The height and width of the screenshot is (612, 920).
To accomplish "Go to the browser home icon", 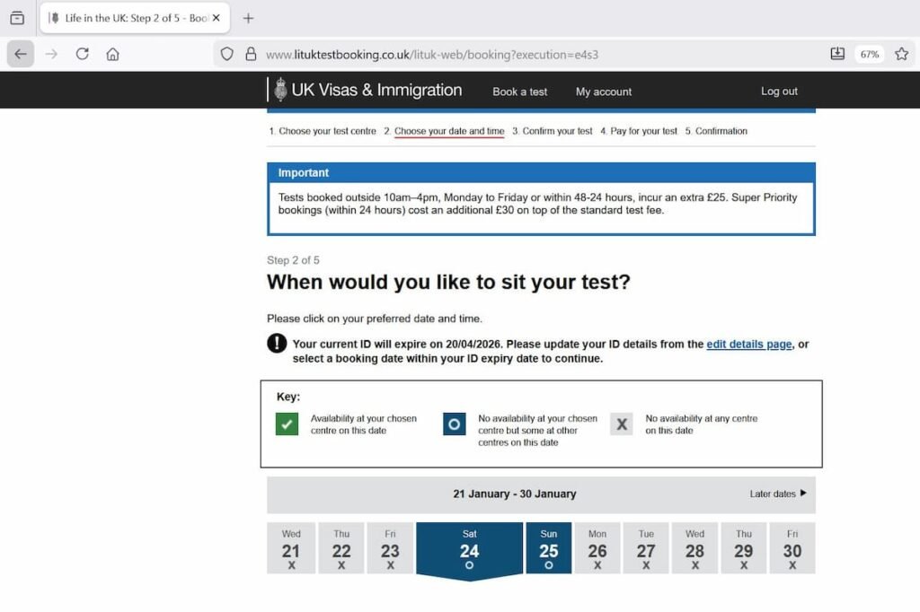I will click(x=112, y=54).
